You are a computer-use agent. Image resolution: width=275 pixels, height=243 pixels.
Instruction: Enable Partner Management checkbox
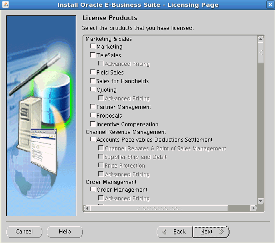[92, 106]
